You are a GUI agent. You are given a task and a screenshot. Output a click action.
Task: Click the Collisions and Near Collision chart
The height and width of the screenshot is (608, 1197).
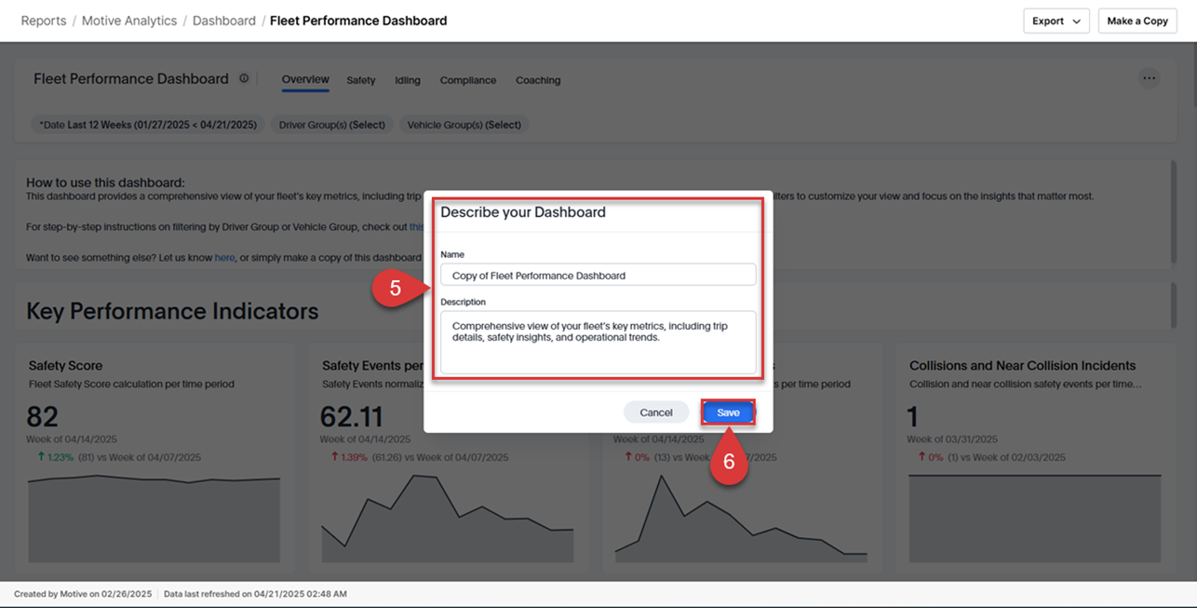[1035, 518]
